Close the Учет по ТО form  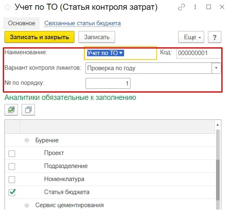click(222, 7)
